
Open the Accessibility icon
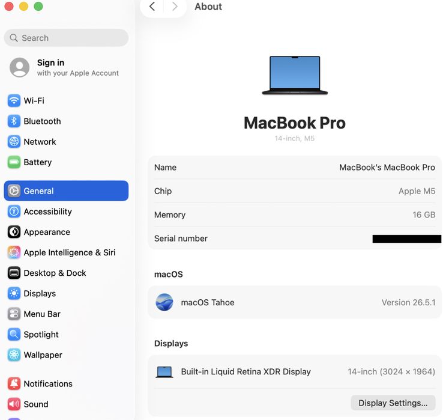(x=14, y=212)
